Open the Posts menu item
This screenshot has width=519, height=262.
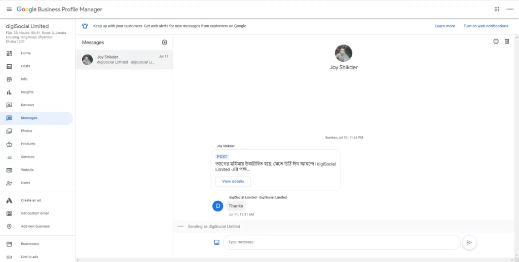[x=36, y=66]
